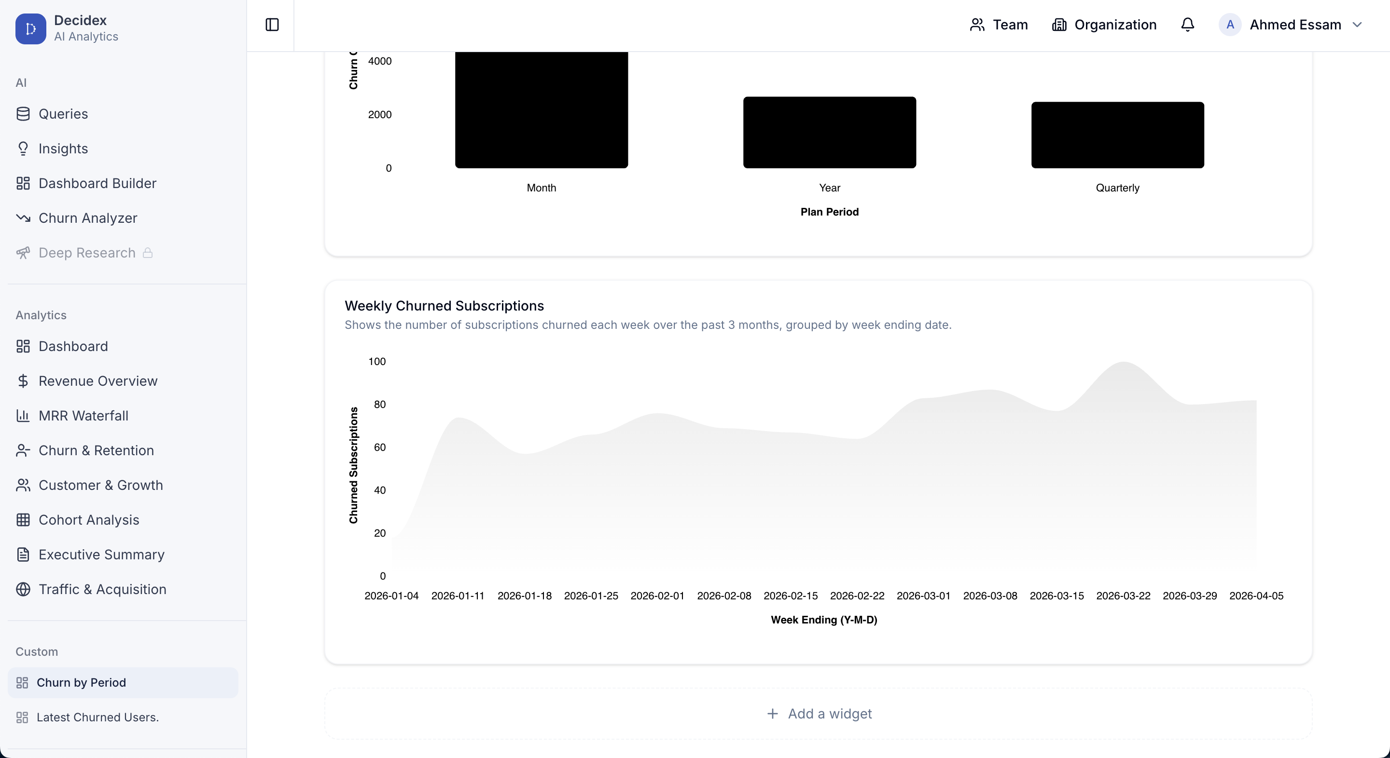1390x758 pixels.
Task: Select the locked Deep Research item
Action: click(x=86, y=253)
